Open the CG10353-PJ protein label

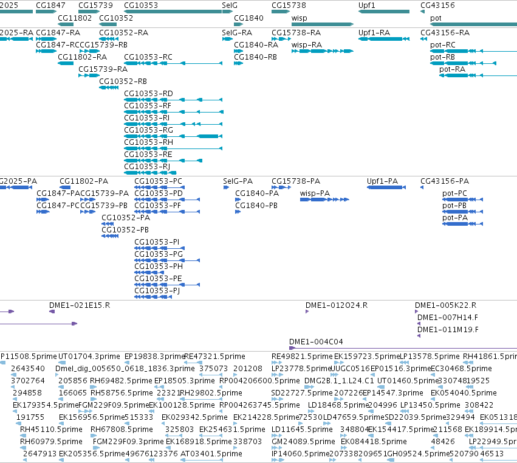[157, 291]
